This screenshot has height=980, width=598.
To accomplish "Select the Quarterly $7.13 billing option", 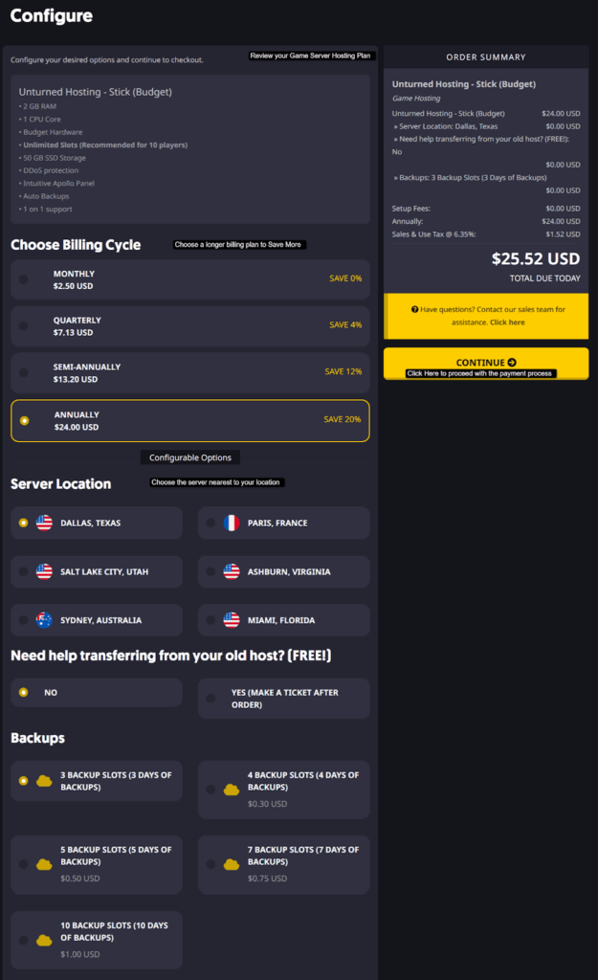I will point(24,326).
